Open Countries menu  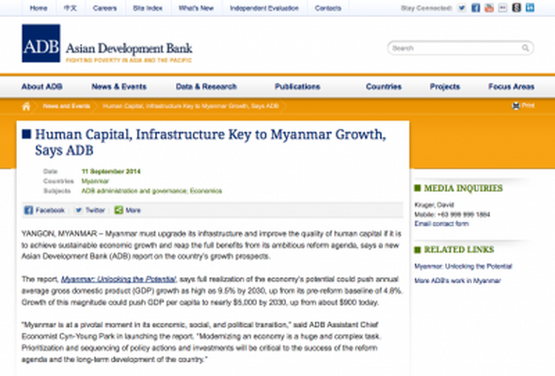click(384, 86)
